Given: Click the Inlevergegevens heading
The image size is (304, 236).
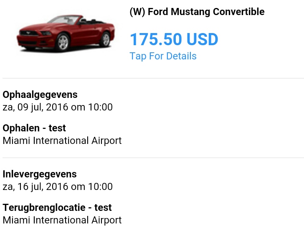Looking at the screenshot, I should [x=40, y=174].
